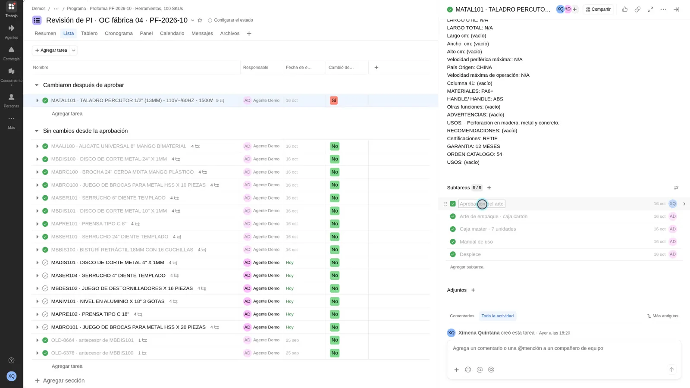This screenshot has width=690, height=388.
Task: Star the project as favorite
Action: coord(200,20)
